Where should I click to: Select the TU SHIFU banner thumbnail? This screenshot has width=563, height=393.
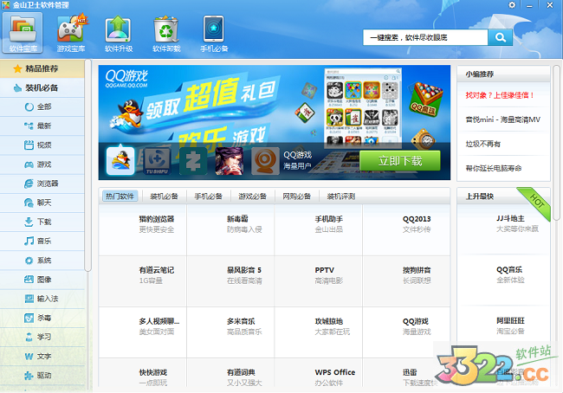tap(157, 161)
